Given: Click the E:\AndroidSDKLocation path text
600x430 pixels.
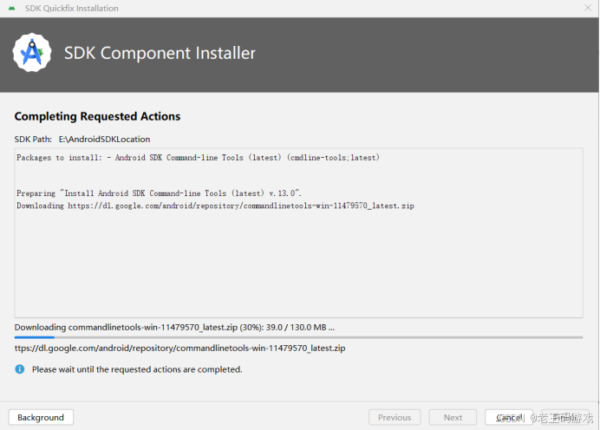Looking at the screenshot, I should tap(104, 140).
